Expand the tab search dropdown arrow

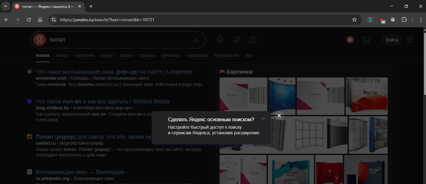pos(5,6)
